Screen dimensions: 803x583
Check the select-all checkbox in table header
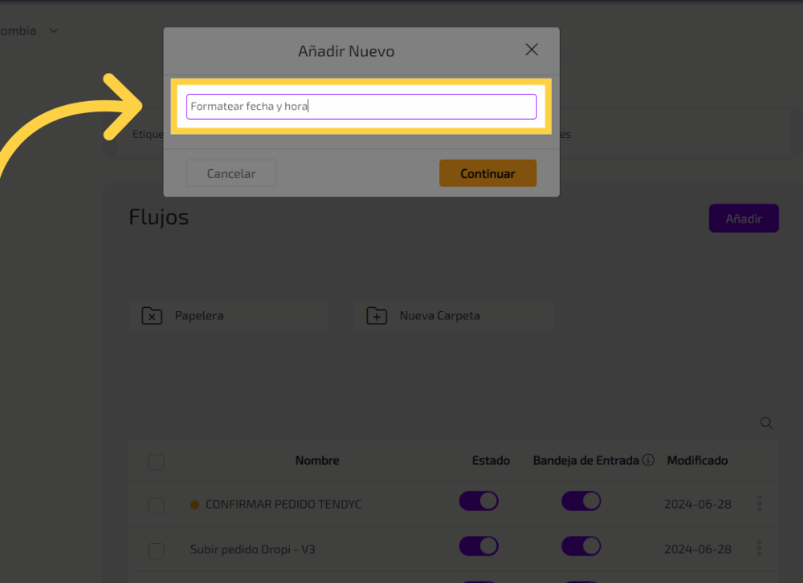(156, 462)
